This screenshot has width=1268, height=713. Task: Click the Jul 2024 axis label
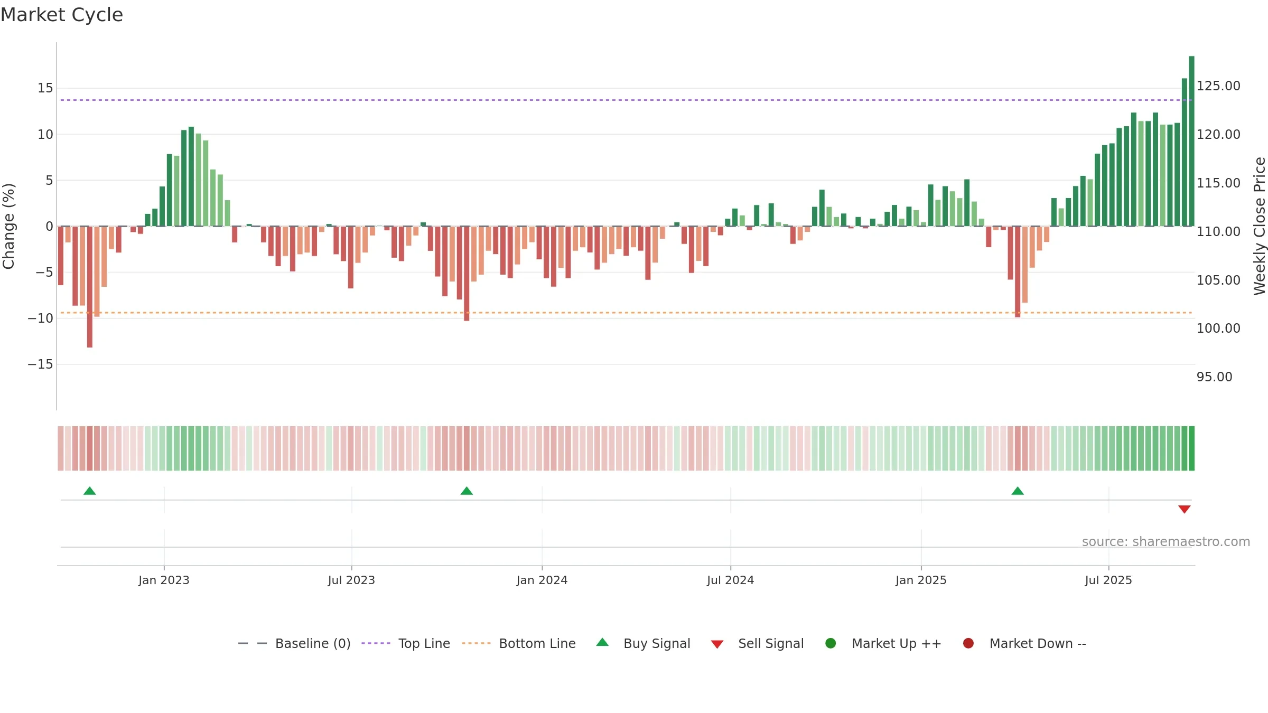731,580
